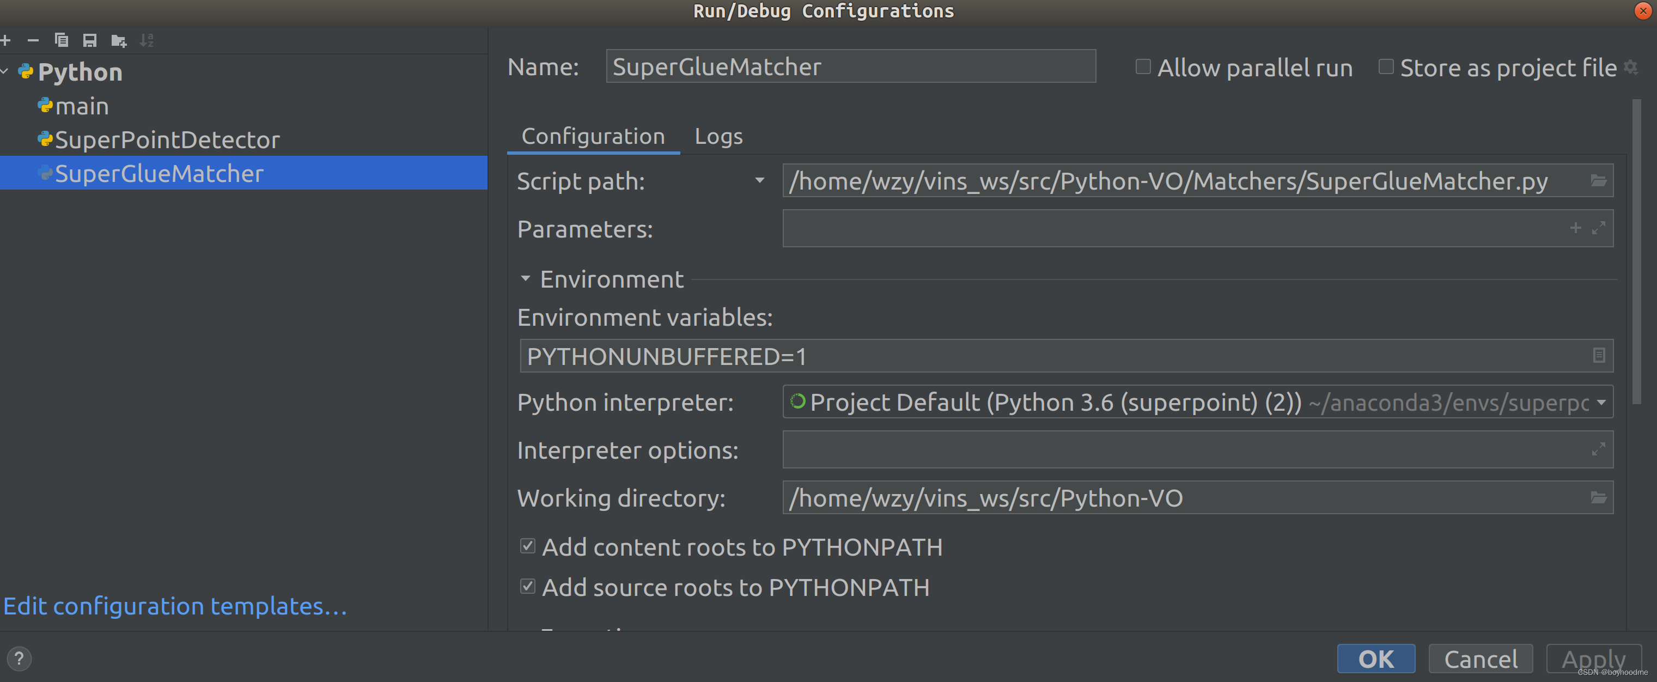Open environment variables edit list icon
The image size is (1657, 682).
coord(1599,355)
